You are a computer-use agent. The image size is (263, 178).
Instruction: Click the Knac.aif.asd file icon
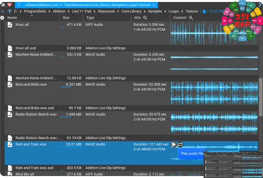click(10, 48)
